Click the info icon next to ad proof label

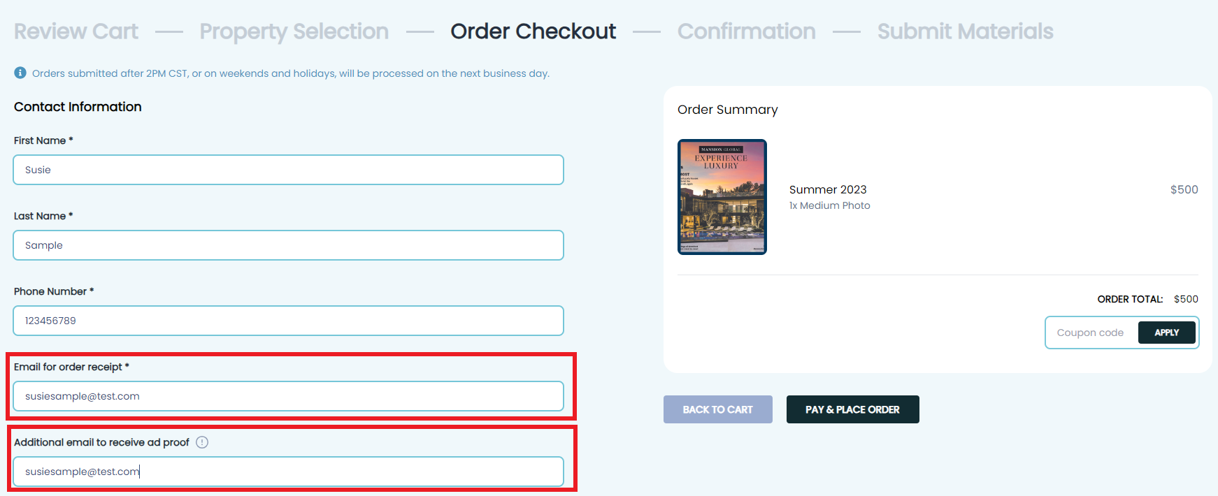202,442
